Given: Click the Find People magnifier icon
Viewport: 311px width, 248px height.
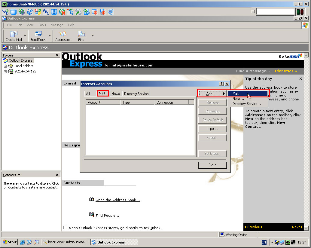Looking at the screenshot, I should point(91,214).
